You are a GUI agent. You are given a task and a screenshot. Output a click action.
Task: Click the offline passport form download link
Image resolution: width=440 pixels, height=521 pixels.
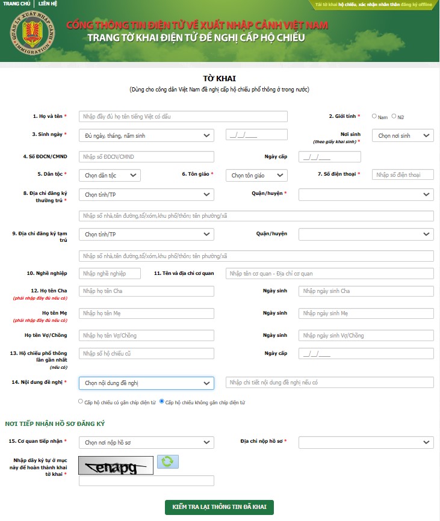click(374, 5)
